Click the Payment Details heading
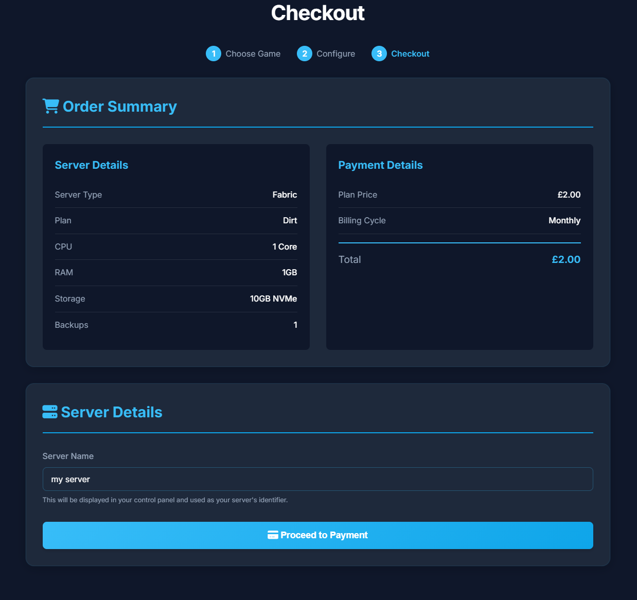This screenshot has width=637, height=600. click(x=380, y=165)
